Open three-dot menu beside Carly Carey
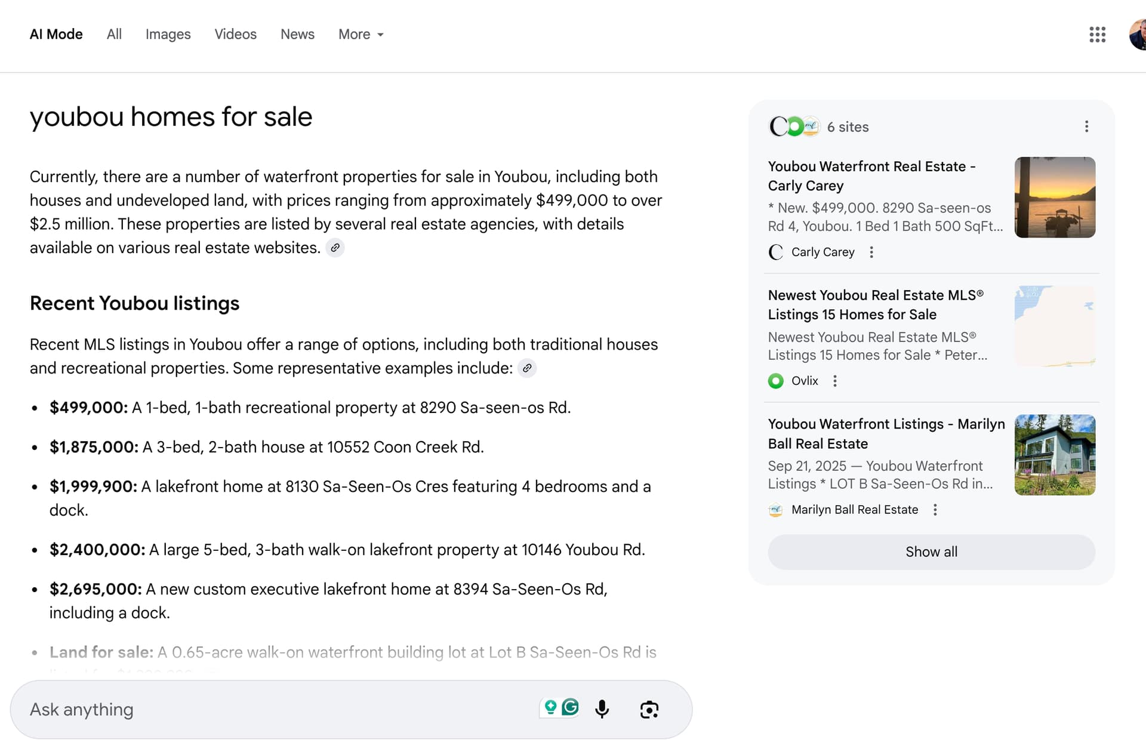The width and height of the screenshot is (1146, 752). (x=871, y=252)
